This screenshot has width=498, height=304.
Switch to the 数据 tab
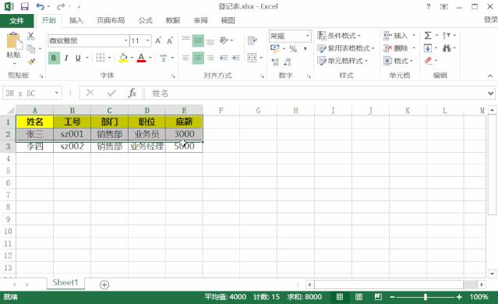173,20
